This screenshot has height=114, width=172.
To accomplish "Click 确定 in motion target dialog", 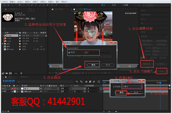I will point(93,65).
